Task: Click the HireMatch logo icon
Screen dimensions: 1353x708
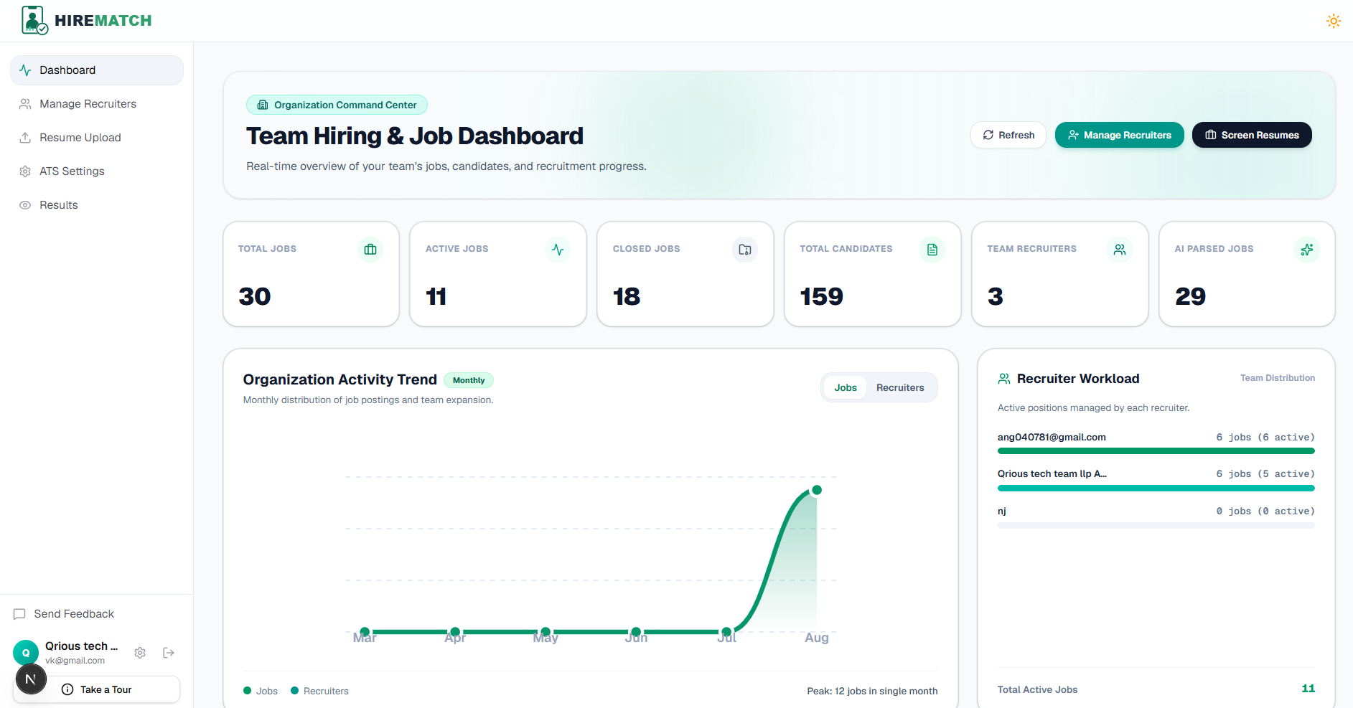Action: tap(34, 20)
